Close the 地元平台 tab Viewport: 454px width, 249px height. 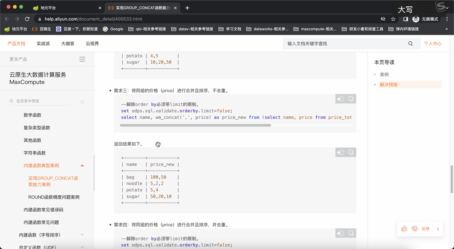tap(100, 8)
